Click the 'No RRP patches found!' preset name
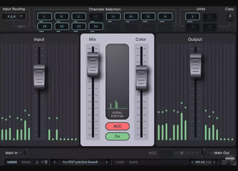238x171 pixels. tap(80, 162)
